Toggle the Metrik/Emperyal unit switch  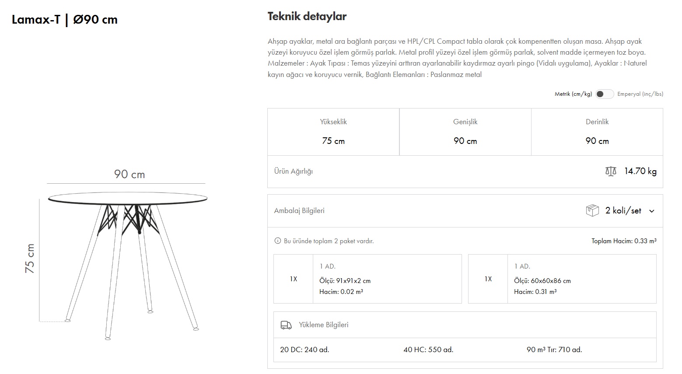pyautogui.click(x=604, y=94)
